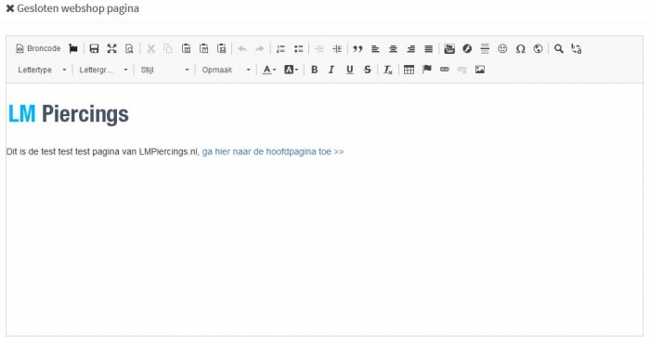The height and width of the screenshot is (337, 650).
Task: Open the Stijl styles dropdown
Action: [164, 70]
